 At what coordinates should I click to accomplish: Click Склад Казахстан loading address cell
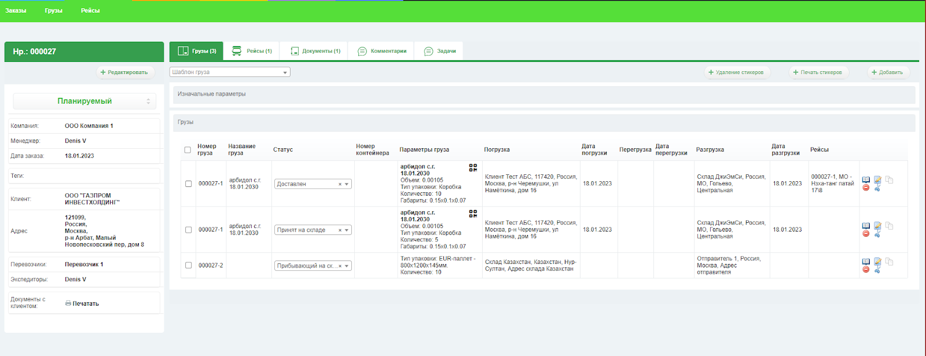(x=531, y=266)
